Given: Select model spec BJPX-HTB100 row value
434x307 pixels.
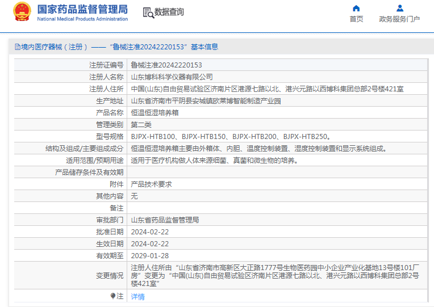Looking at the screenshot, I should (231, 137).
